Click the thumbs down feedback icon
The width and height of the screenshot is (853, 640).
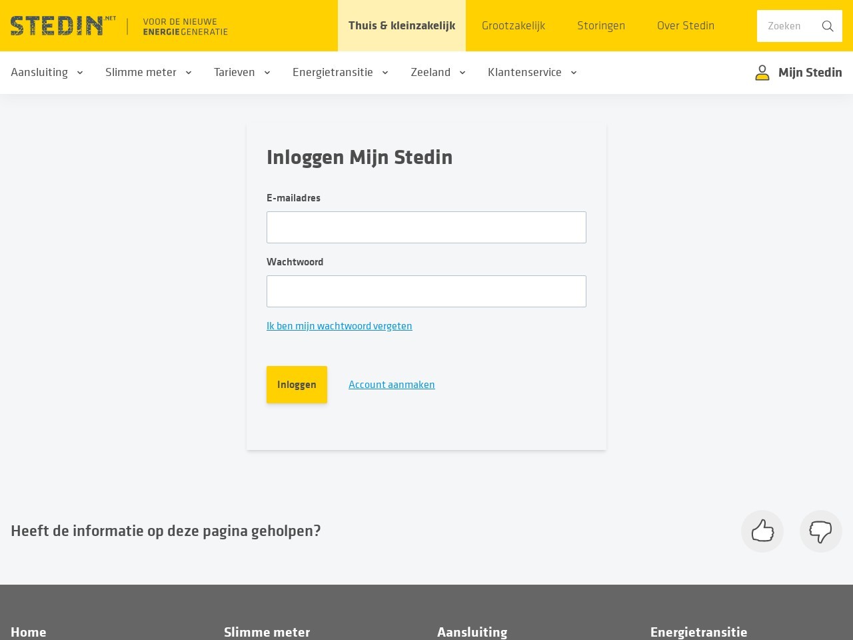(821, 531)
